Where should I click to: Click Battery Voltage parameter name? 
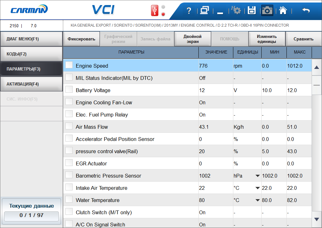93,90
